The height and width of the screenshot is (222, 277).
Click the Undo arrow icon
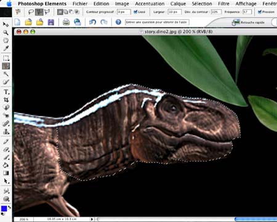pos(92,22)
